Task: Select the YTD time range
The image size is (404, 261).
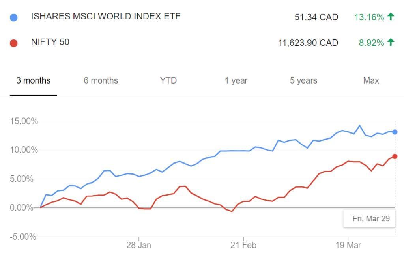Action: coord(168,81)
